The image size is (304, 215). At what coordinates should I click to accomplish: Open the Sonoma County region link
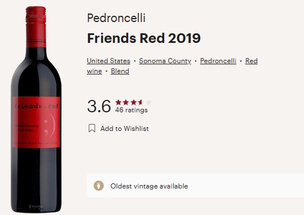(165, 61)
